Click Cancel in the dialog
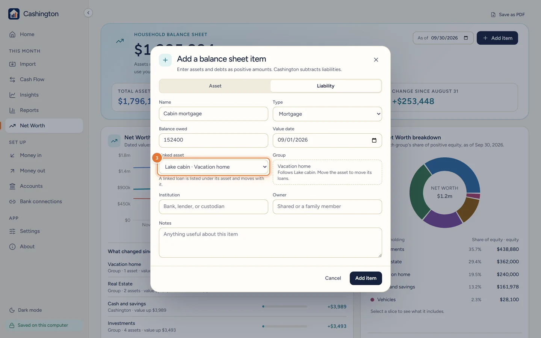The image size is (541, 338). coord(333,278)
